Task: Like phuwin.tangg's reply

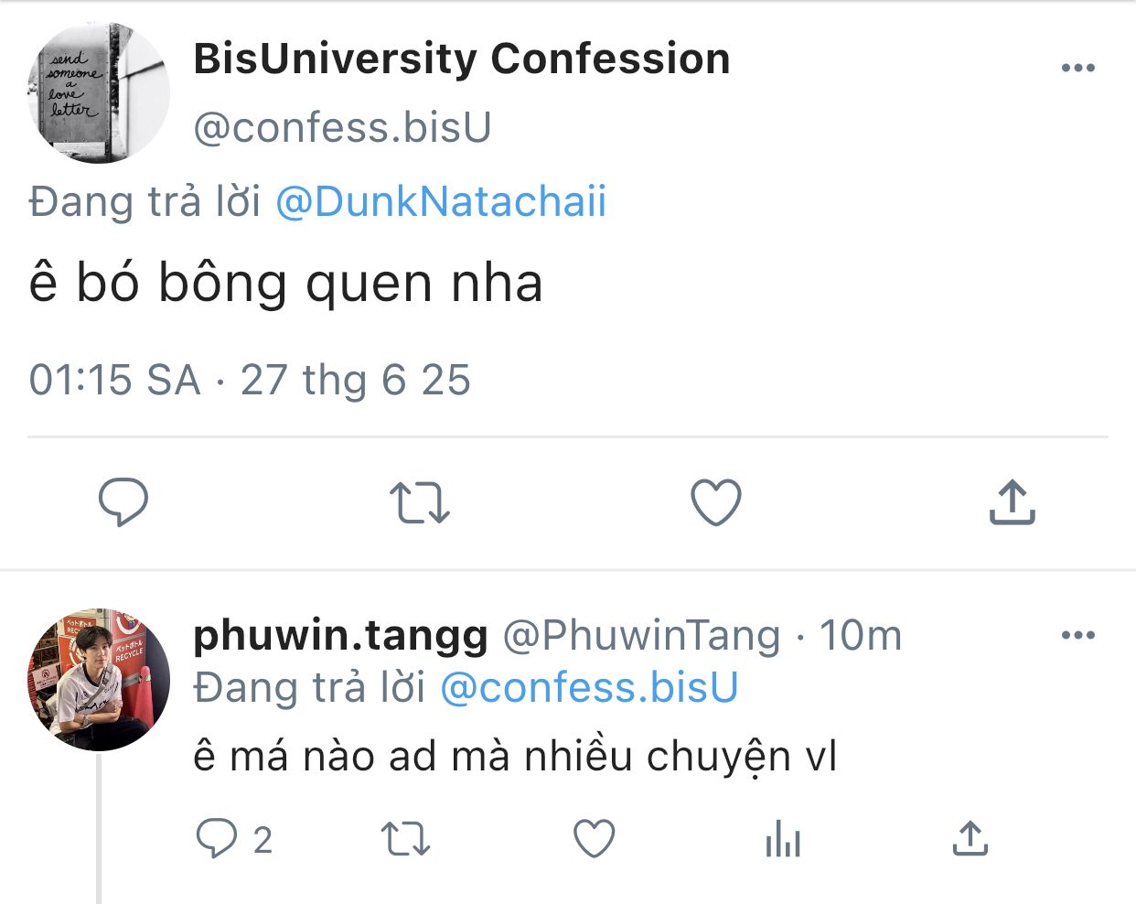Action: pyautogui.click(x=594, y=838)
